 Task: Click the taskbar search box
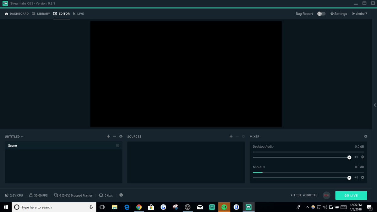[54, 207]
